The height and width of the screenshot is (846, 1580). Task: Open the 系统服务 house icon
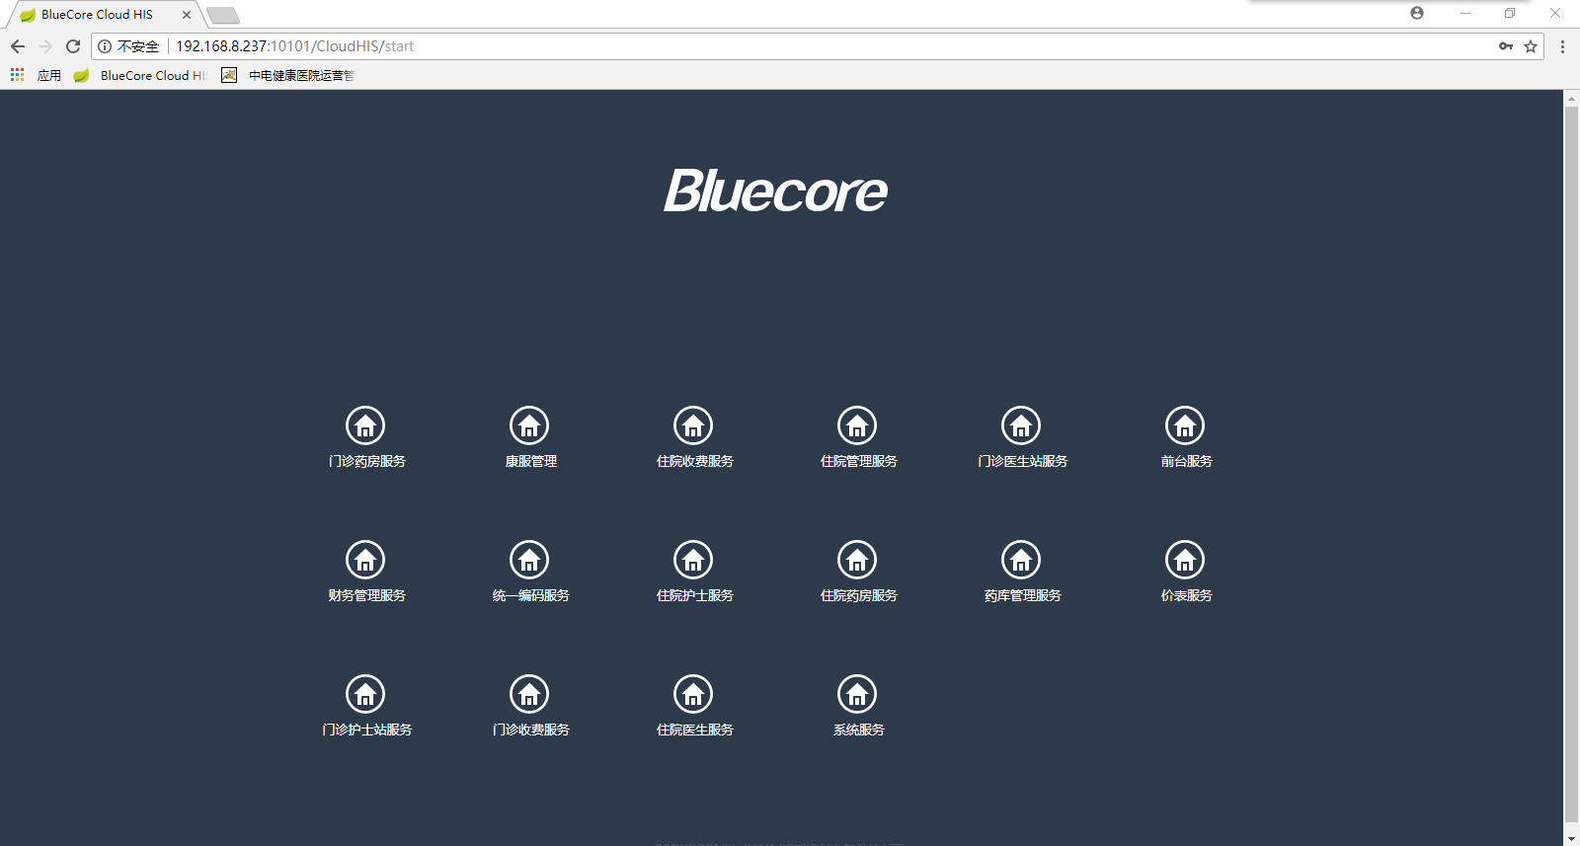[x=857, y=694]
